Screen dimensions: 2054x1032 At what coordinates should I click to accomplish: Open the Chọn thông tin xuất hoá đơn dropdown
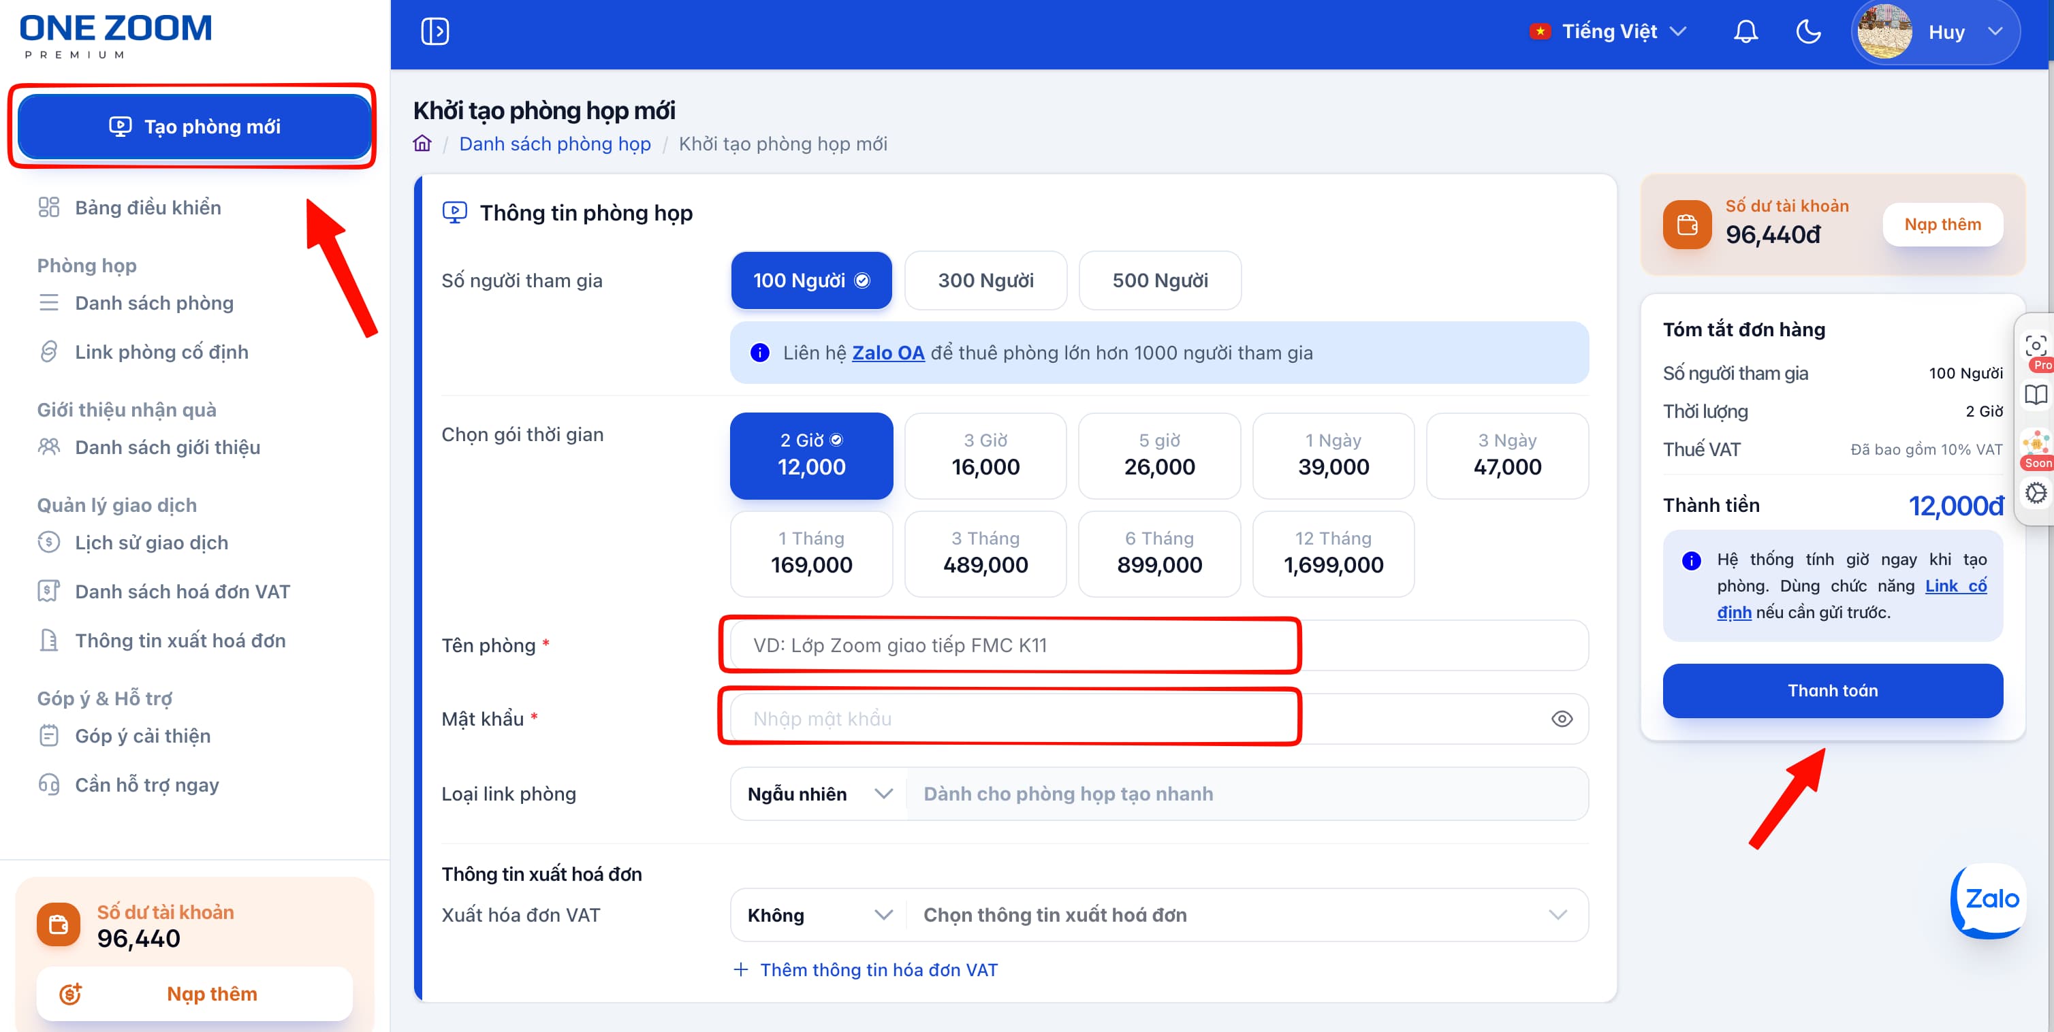[x=1246, y=915]
